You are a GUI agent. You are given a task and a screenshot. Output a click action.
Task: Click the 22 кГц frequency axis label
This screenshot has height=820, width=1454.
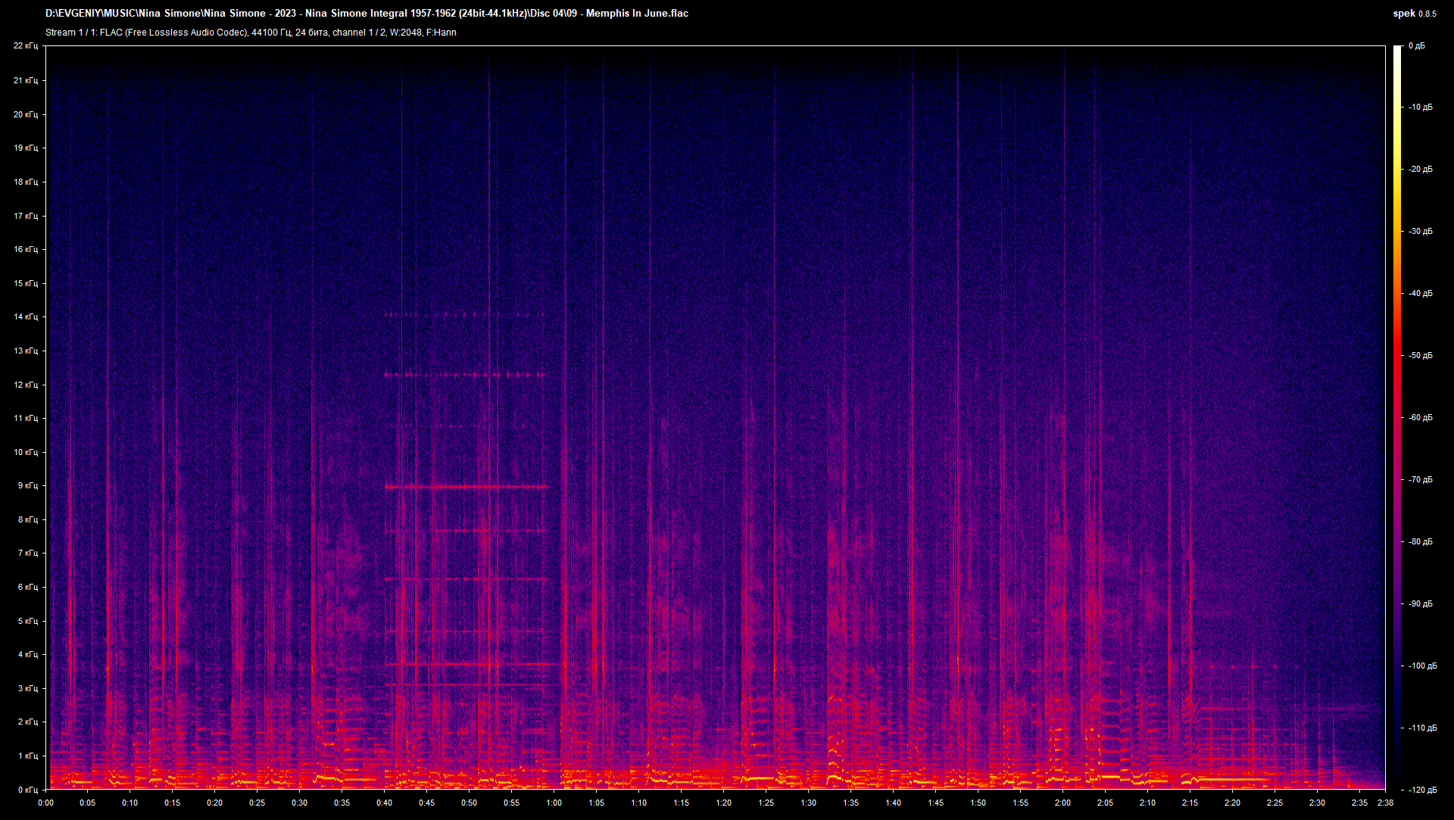[27, 45]
